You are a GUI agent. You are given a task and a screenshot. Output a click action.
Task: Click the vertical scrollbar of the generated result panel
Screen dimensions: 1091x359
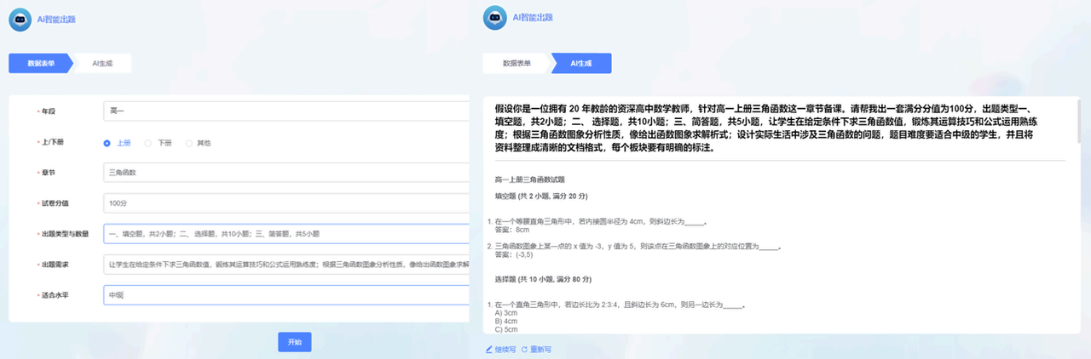[1078, 120]
